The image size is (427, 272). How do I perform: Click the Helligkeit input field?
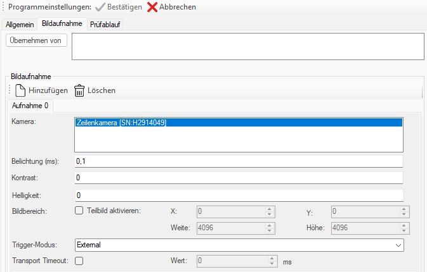tap(238, 195)
